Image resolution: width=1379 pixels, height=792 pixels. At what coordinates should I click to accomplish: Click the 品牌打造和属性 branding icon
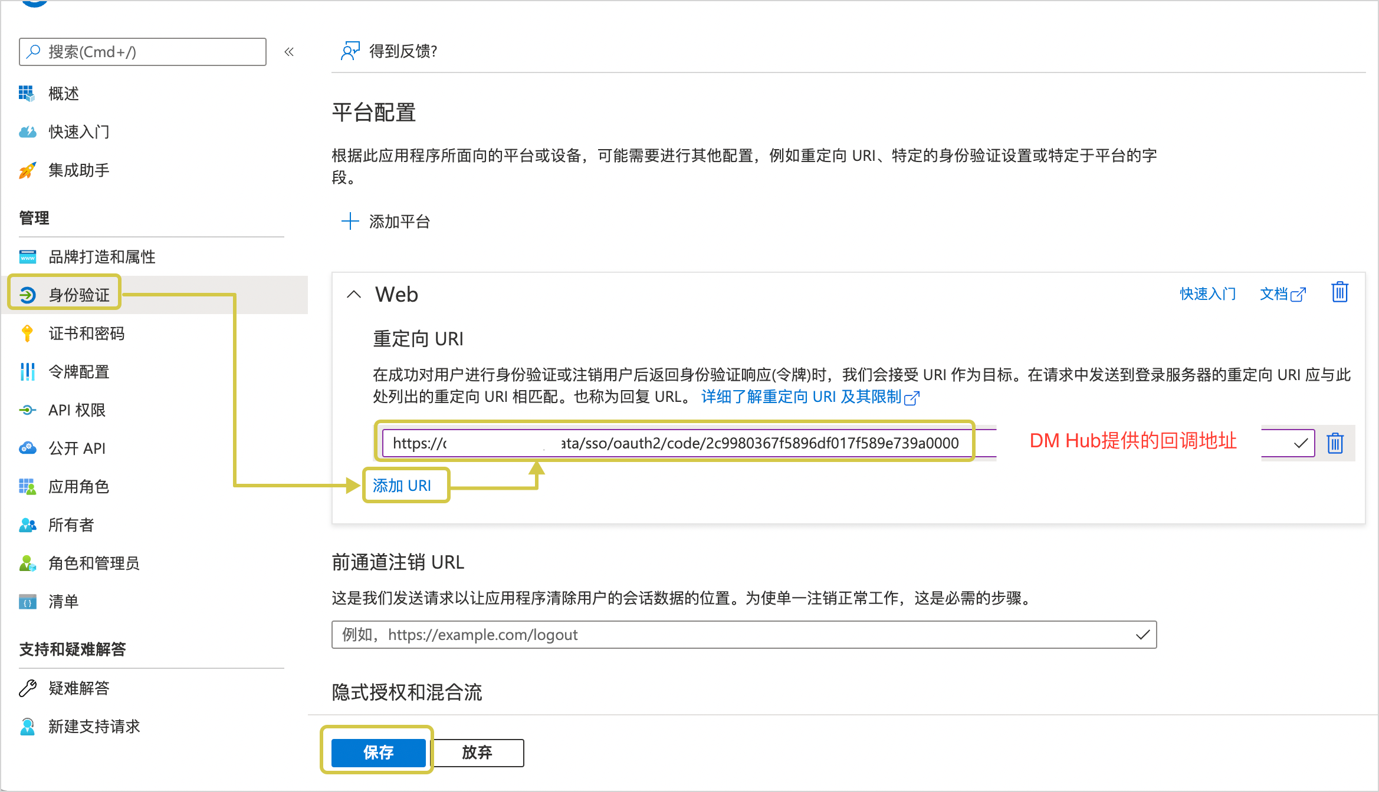27,257
